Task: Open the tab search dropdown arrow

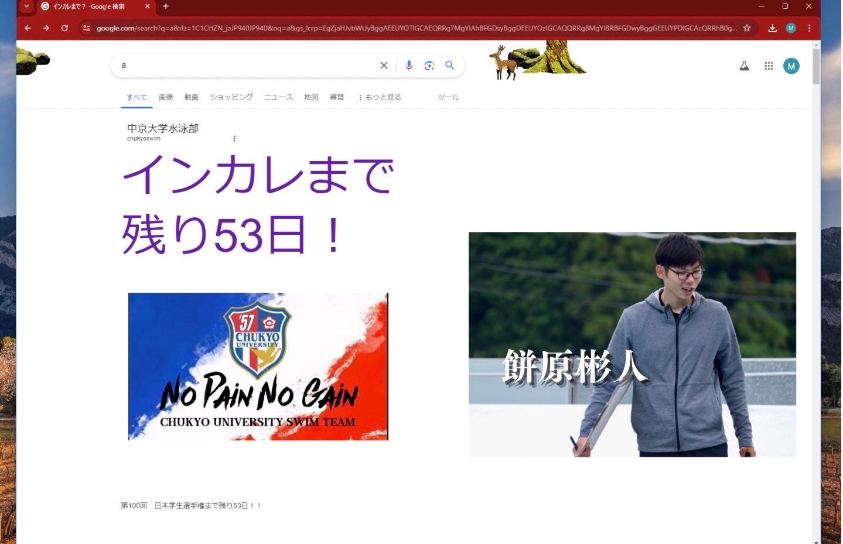Action: [26, 6]
